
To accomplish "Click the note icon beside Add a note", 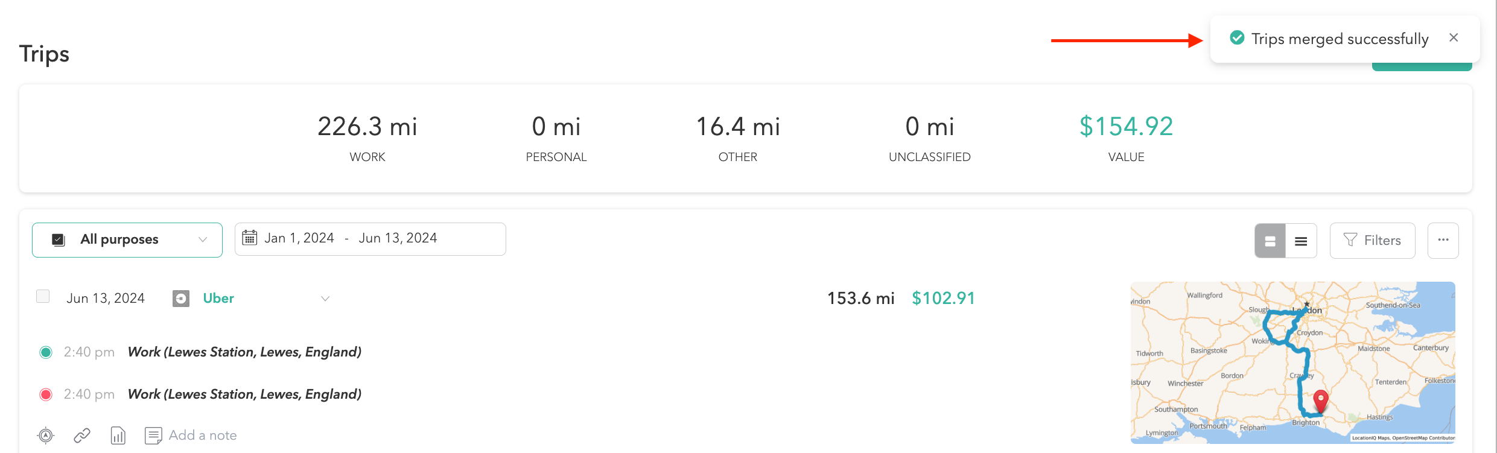I will point(153,435).
